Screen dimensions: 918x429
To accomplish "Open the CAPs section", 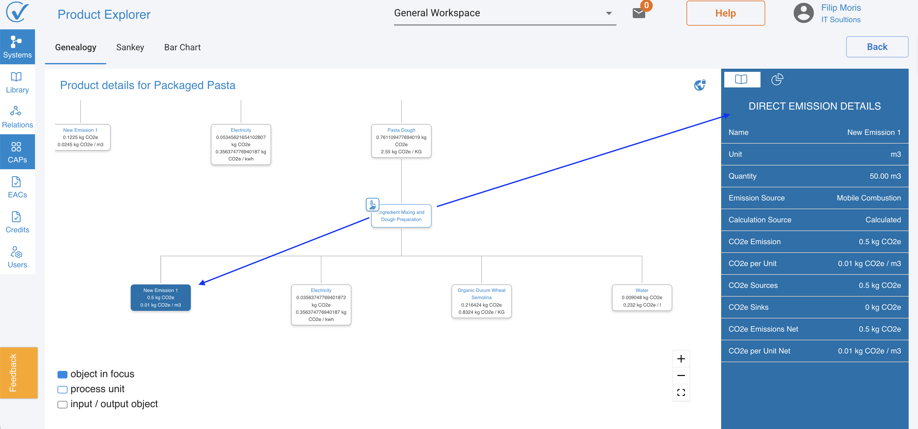I will [17, 152].
